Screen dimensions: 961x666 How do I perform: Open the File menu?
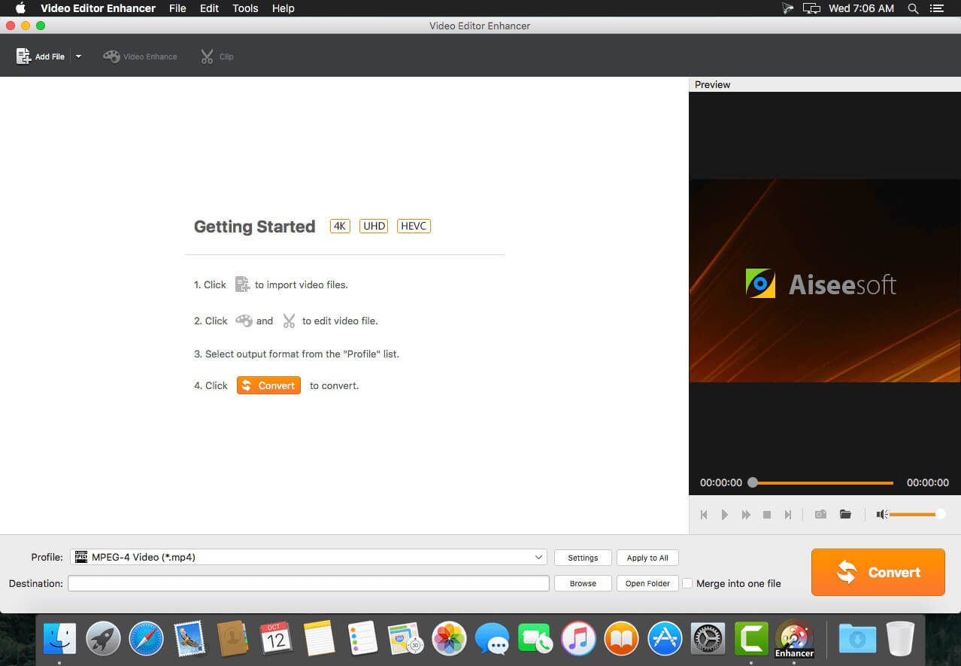[177, 8]
